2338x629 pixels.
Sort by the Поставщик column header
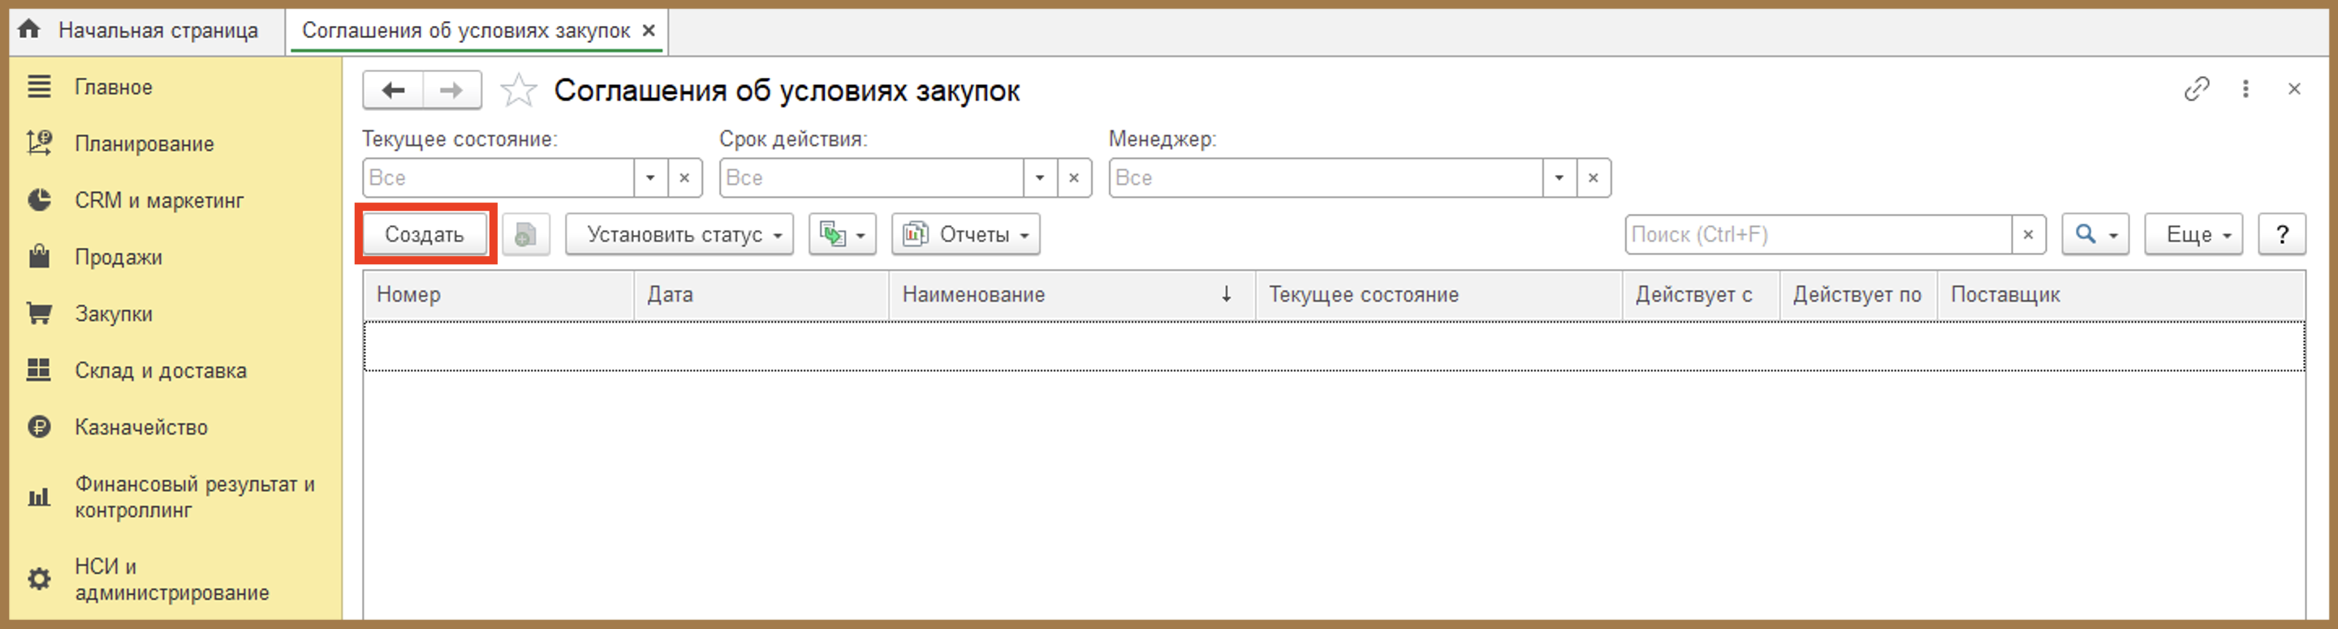click(x=2121, y=294)
